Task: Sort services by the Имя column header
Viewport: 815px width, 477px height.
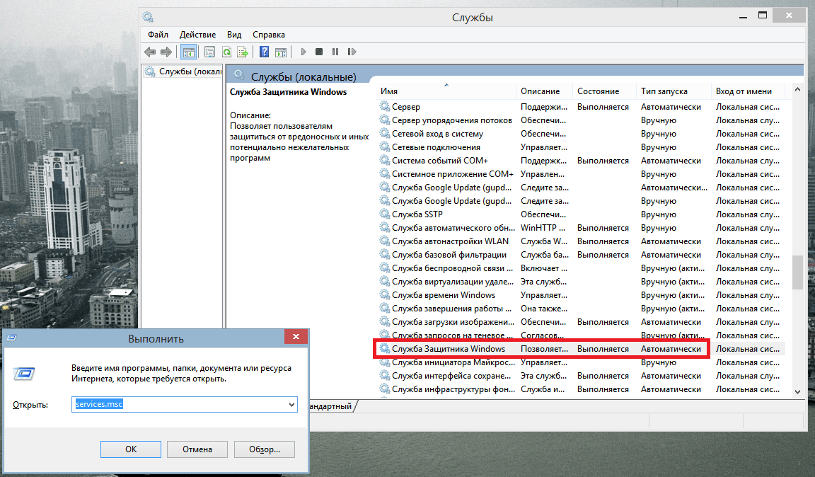Action: tap(389, 91)
